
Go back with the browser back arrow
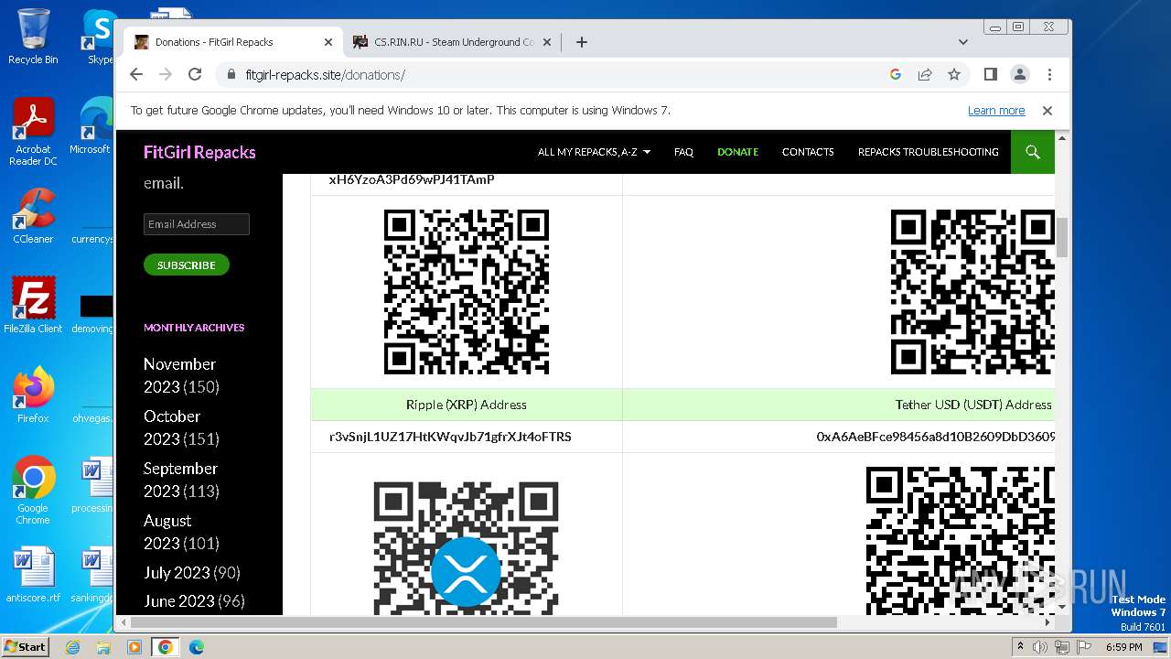[136, 74]
